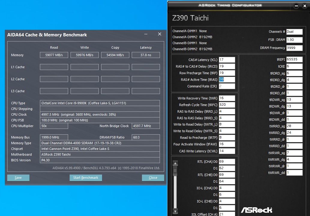Screen dimensions: 310x216
Task: Click the BIOS Version value P4.30
Action: coord(100,160)
